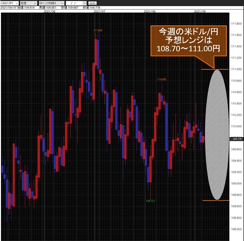
Task: Click the 110.000 price axis label
Action: click(236, 126)
